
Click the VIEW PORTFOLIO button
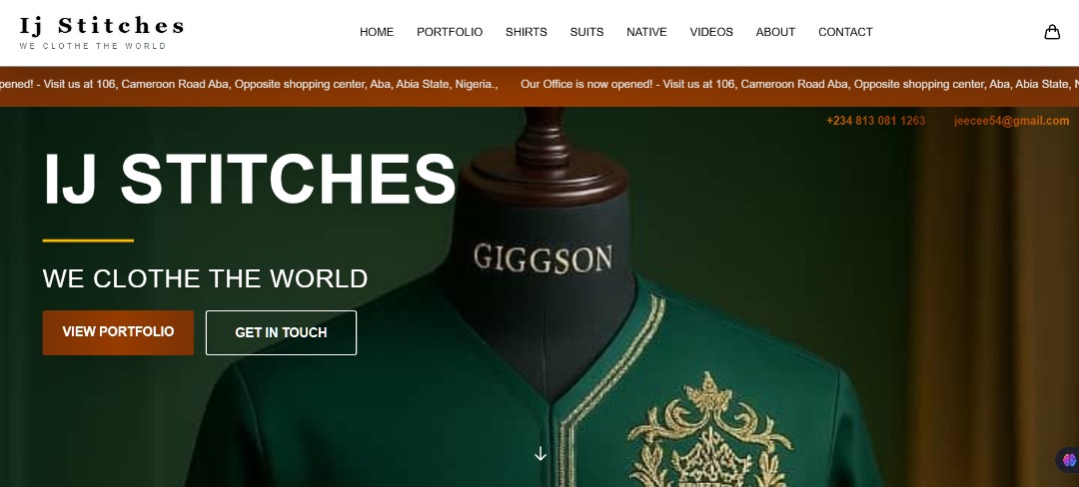[x=118, y=332]
